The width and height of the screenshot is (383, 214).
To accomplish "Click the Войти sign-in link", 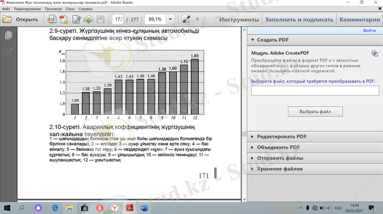I will (369, 31).
